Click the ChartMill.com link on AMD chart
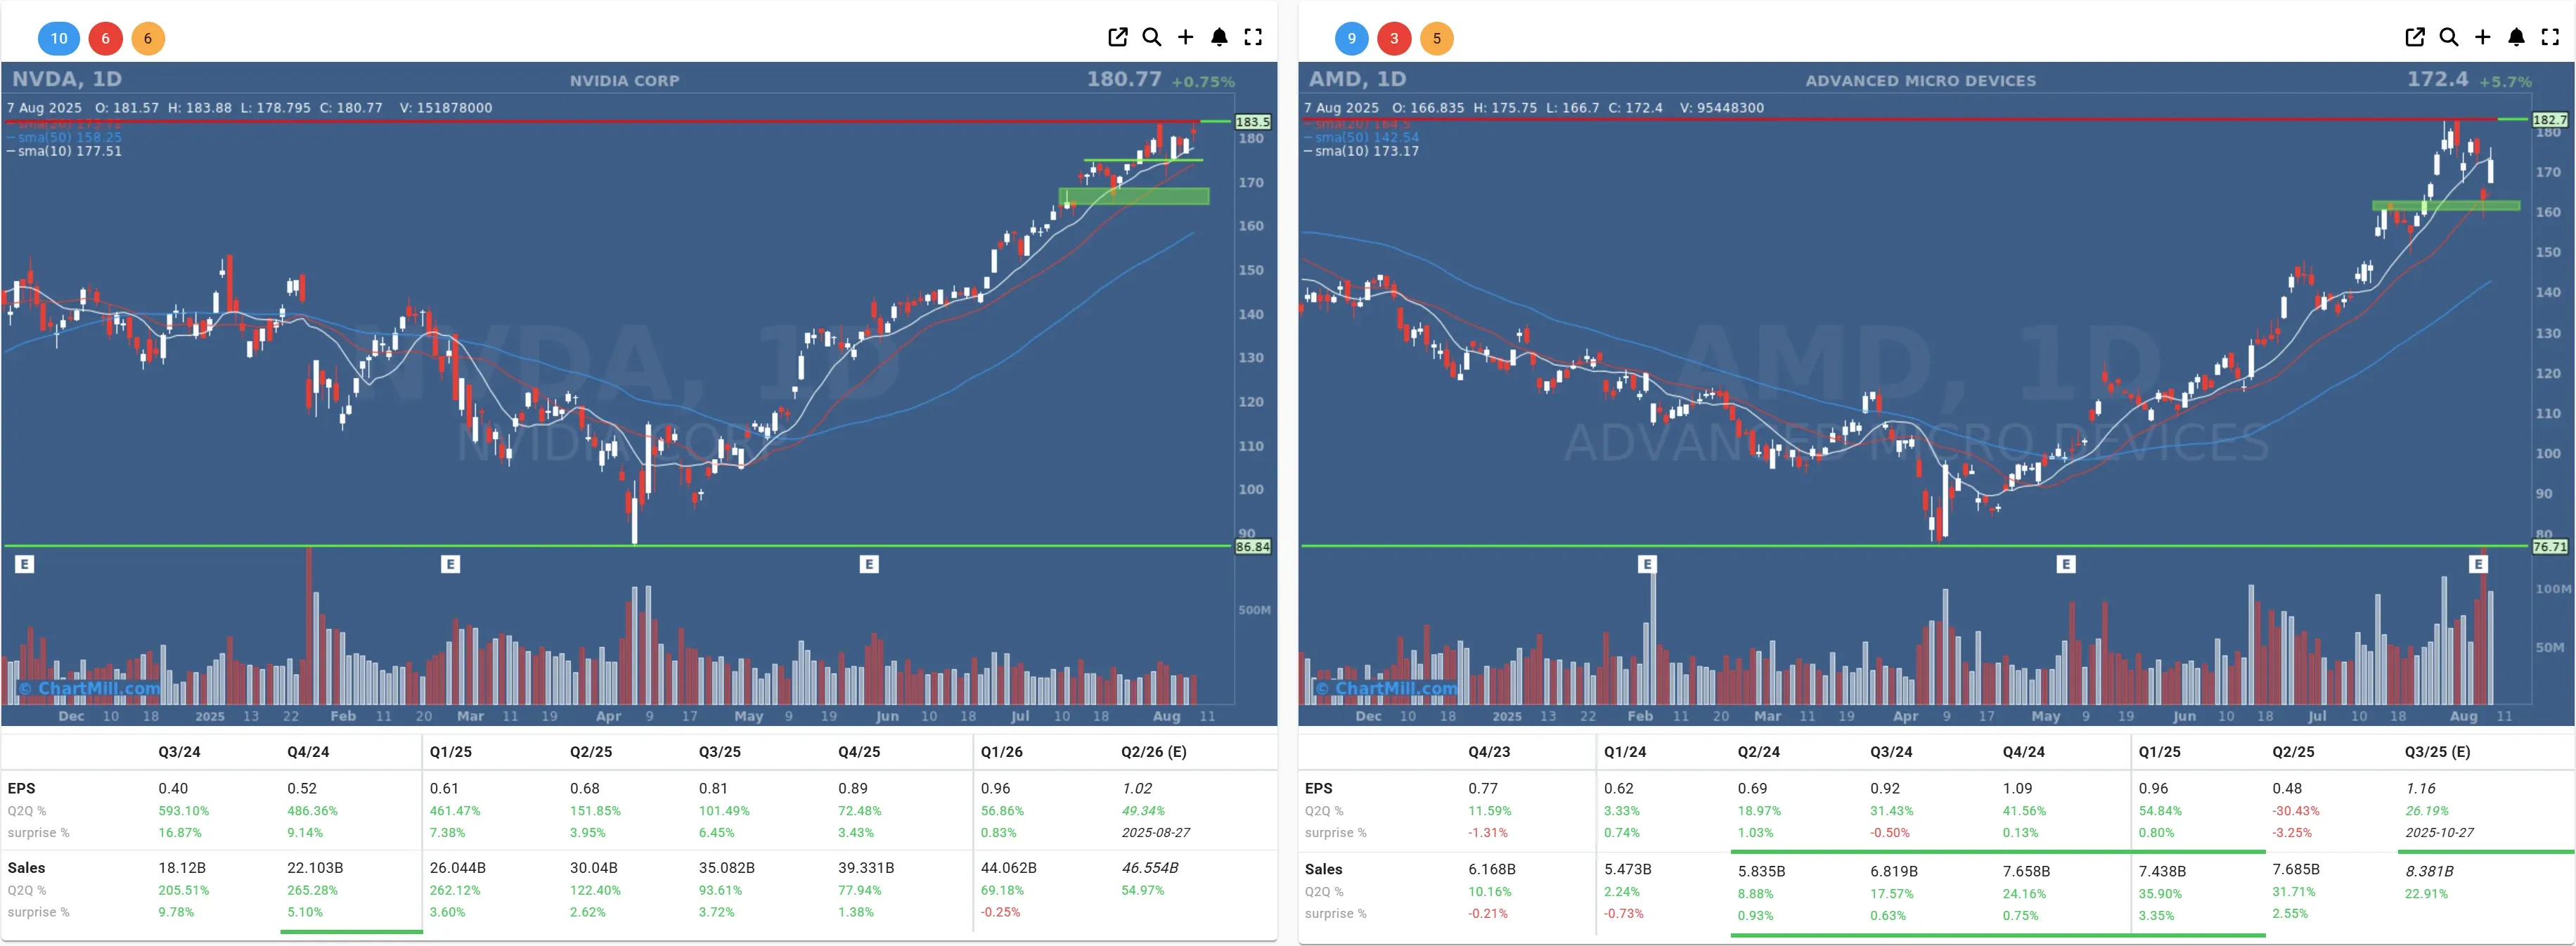Viewport: 2576px width, 946px height. click(1387, 688)
